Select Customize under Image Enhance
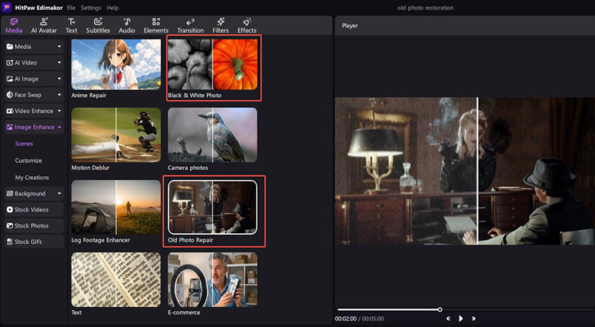The image size is (595, 327). coord(28,161)
